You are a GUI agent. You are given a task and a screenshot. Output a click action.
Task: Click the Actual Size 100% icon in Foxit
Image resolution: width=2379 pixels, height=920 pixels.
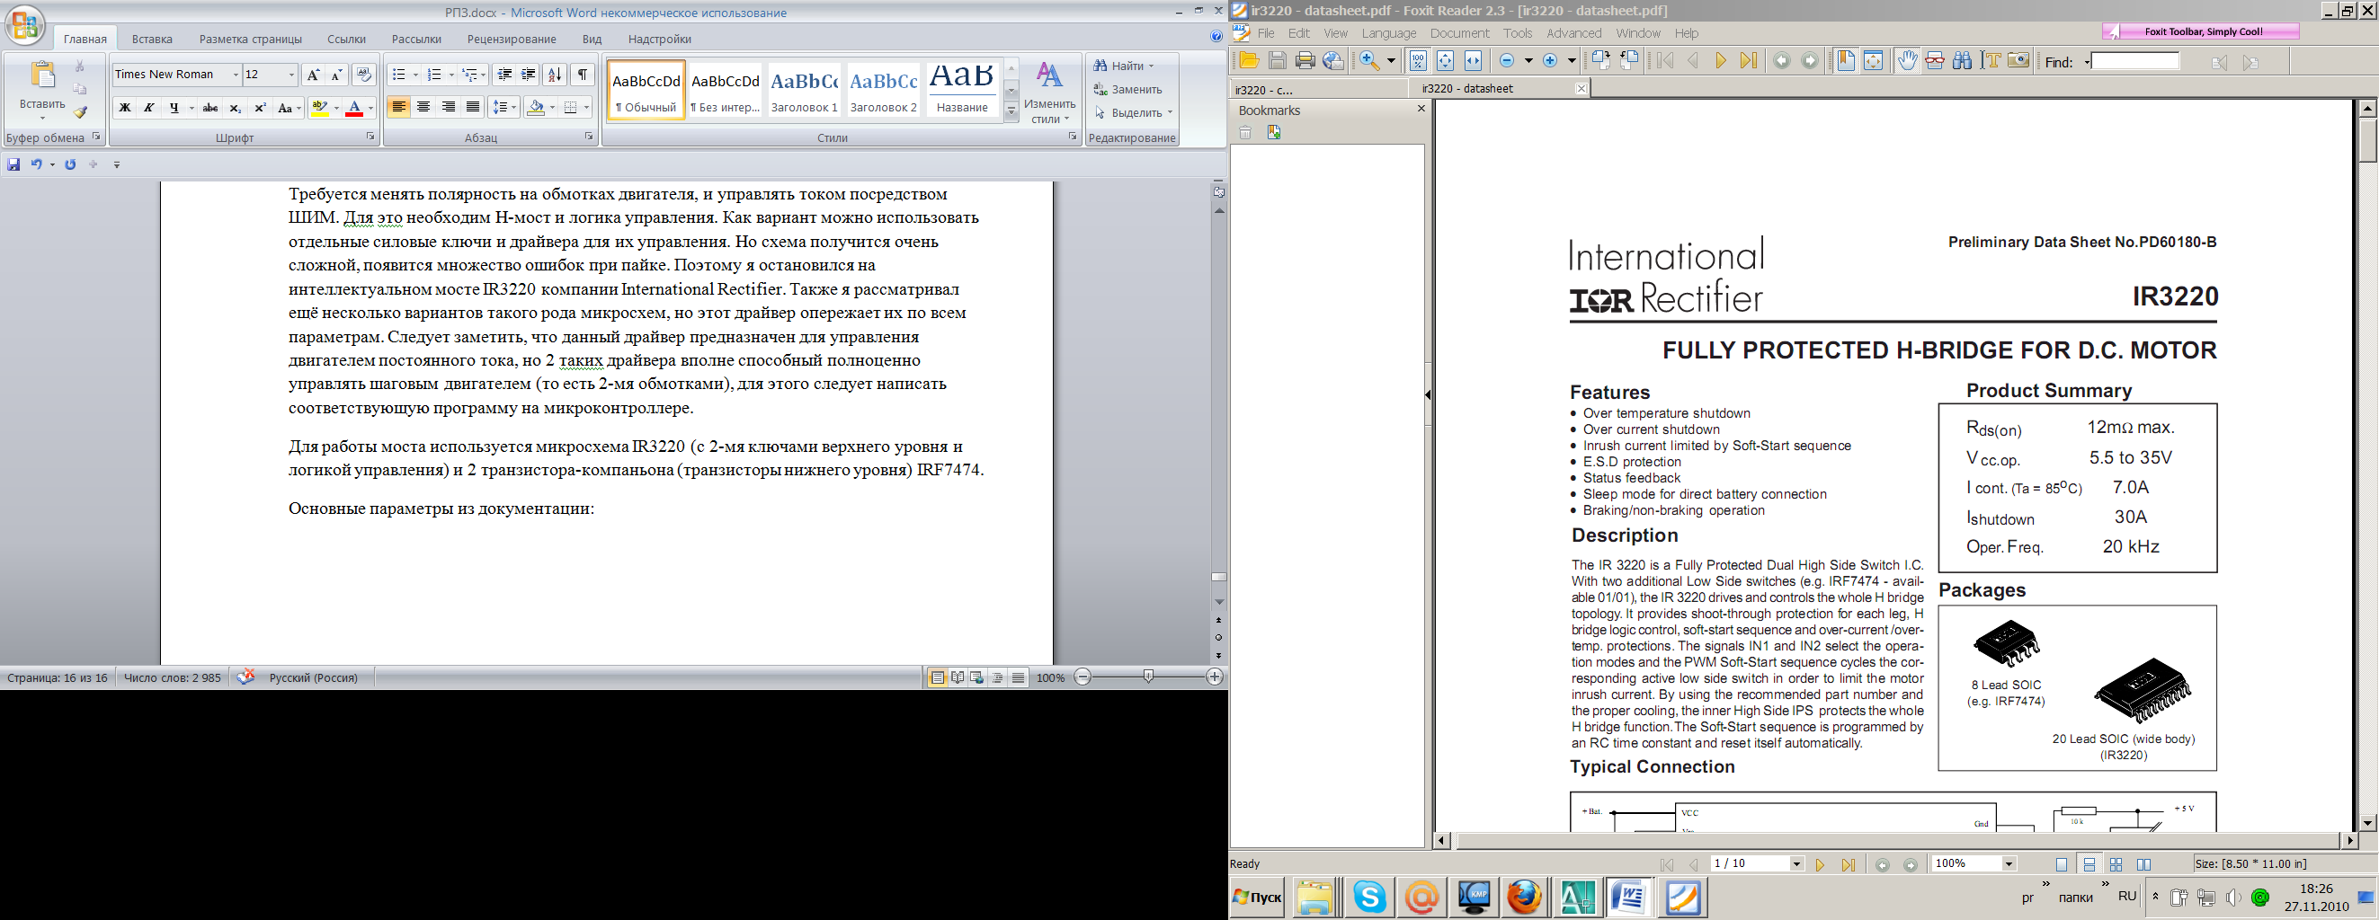pos(1418,61)
